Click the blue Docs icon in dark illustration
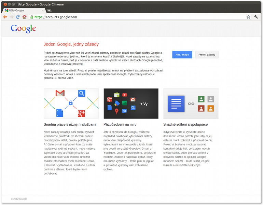The height and width of the screenshot is (205, 263). point(110,108)
